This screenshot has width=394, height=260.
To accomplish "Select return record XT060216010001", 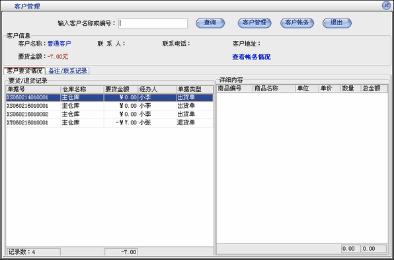I will pos(110,122).
